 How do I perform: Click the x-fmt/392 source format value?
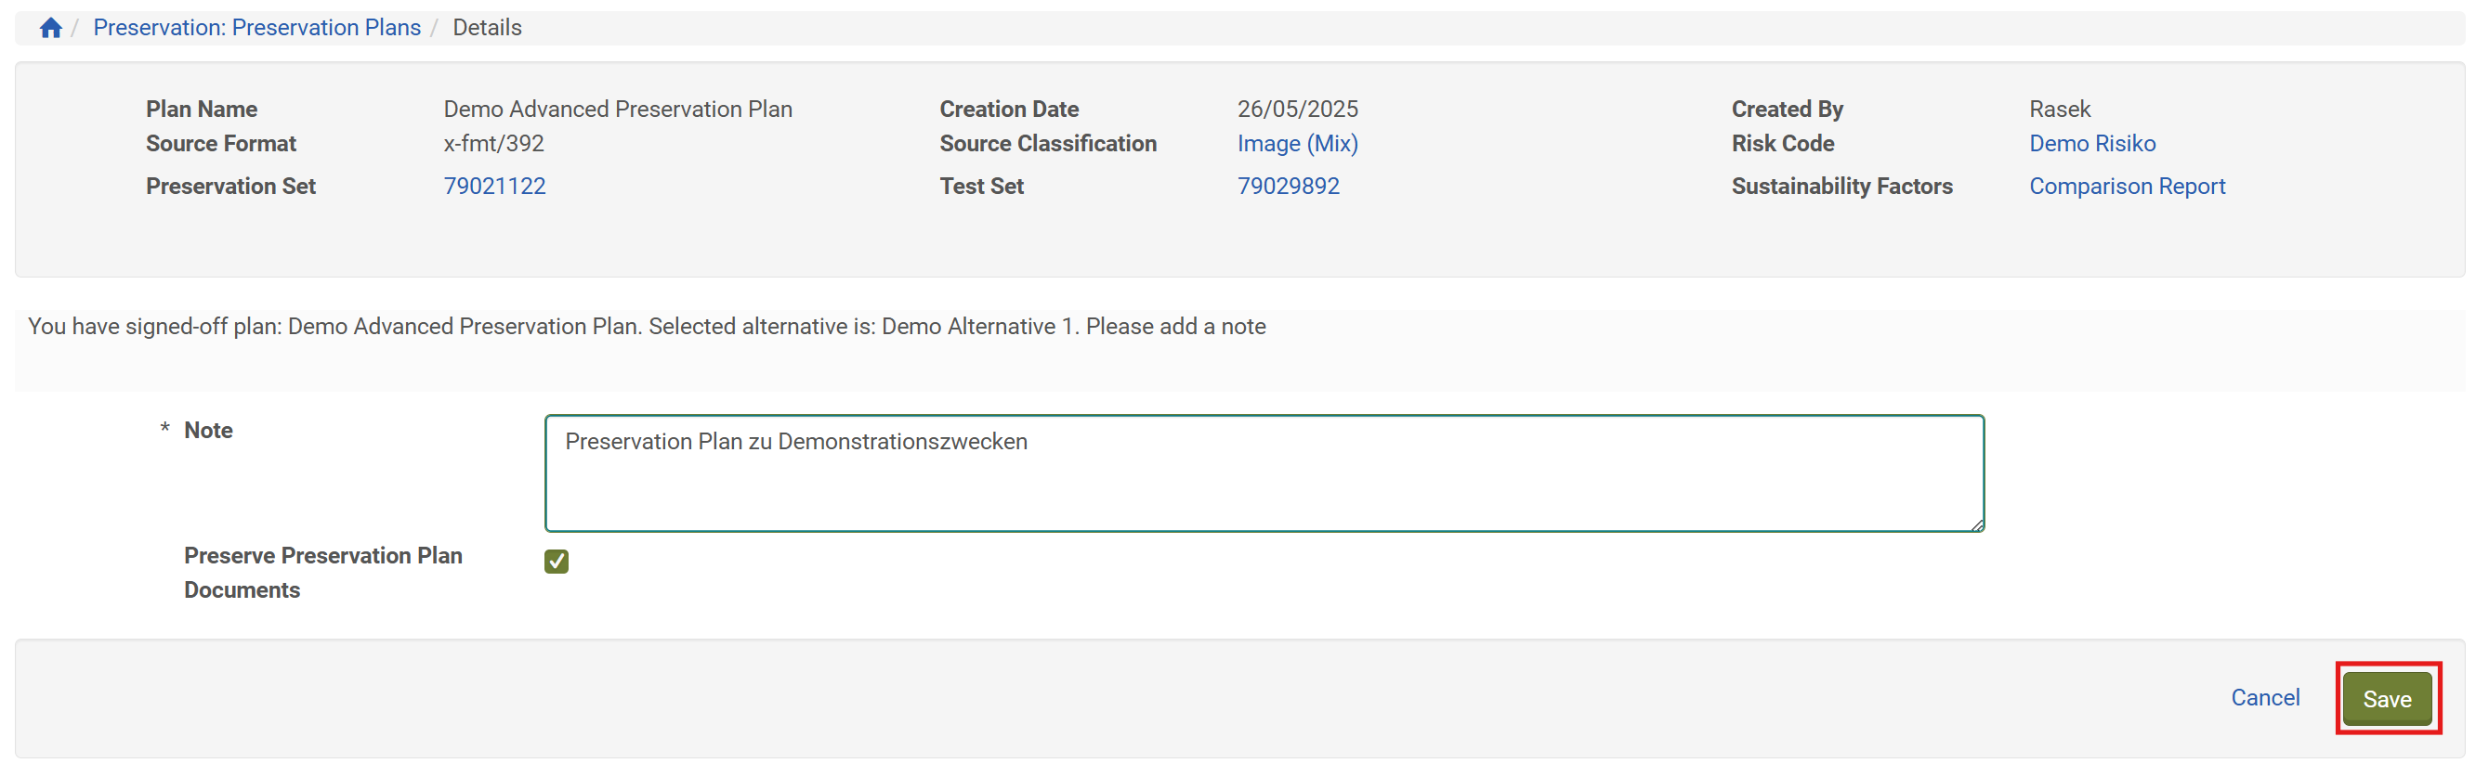pyautogui.click(x=493, y=144)
